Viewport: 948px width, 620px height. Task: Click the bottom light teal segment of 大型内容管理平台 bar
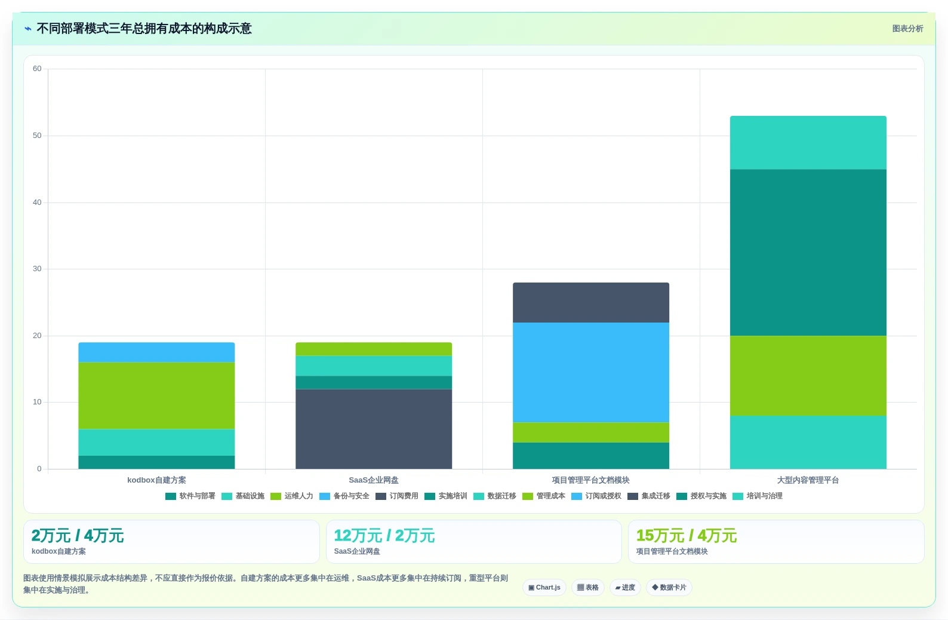808,442
